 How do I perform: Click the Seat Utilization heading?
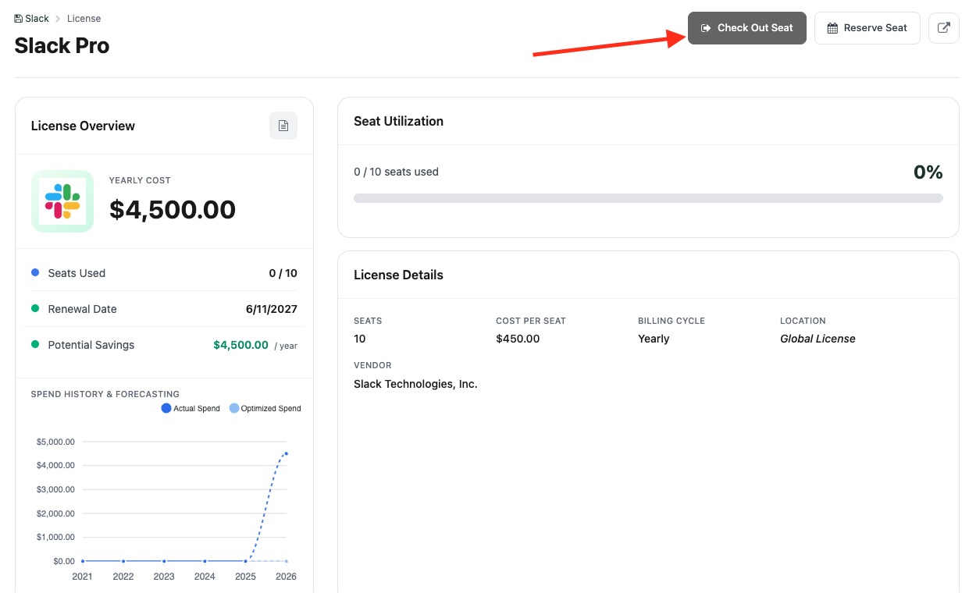coord(398,121)
